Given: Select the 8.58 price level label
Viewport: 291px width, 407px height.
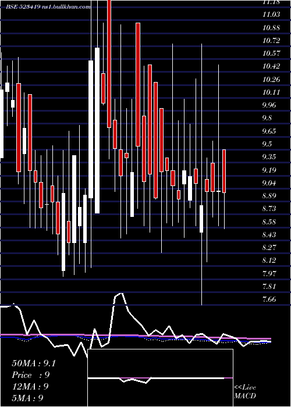Looking at the screenshot, I should (x=270, y=222).
